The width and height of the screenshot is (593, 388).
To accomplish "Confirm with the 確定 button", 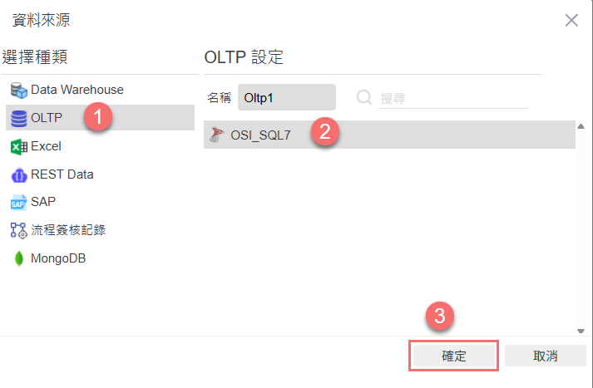I will (453, 356).
